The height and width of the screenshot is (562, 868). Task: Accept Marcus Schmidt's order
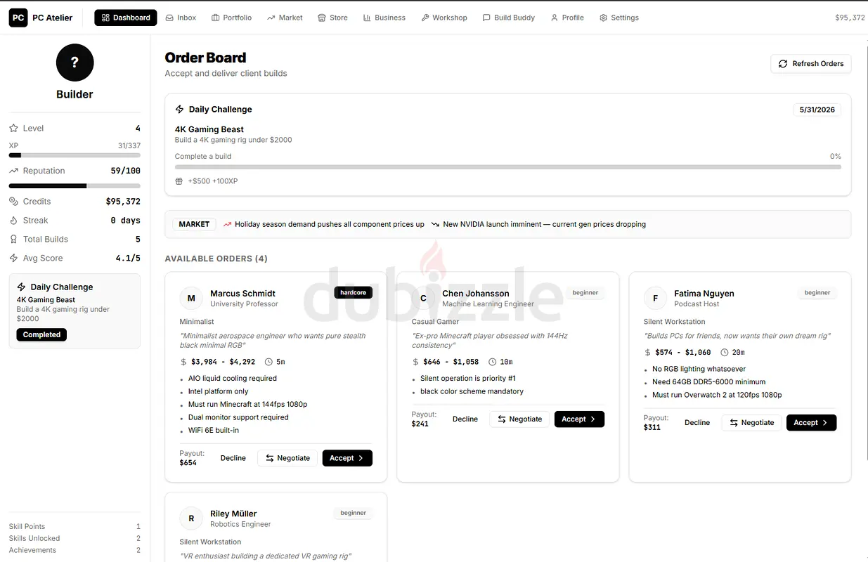pos(347,458)
